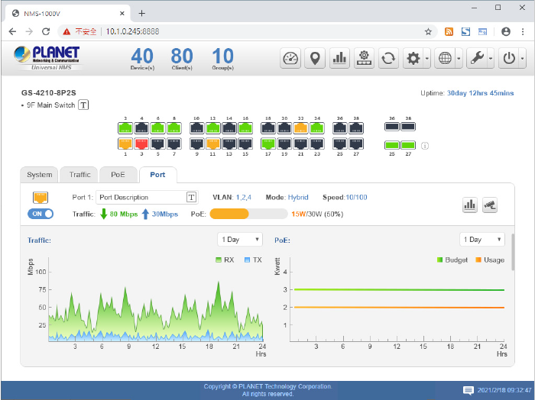Image resolution: width=535 pixels, height=400 pixels.
Task: Click the map location pin icon
Action: 315,59
